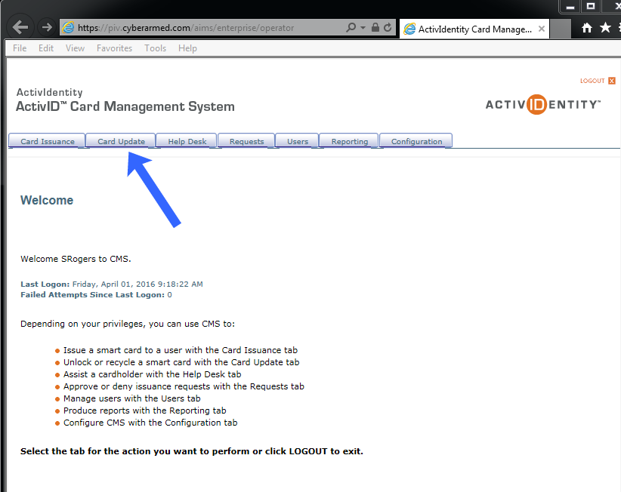Viewport: 621px width, 492px height.
Task: View the lock security report icon
Action: (x=375, y=27)
